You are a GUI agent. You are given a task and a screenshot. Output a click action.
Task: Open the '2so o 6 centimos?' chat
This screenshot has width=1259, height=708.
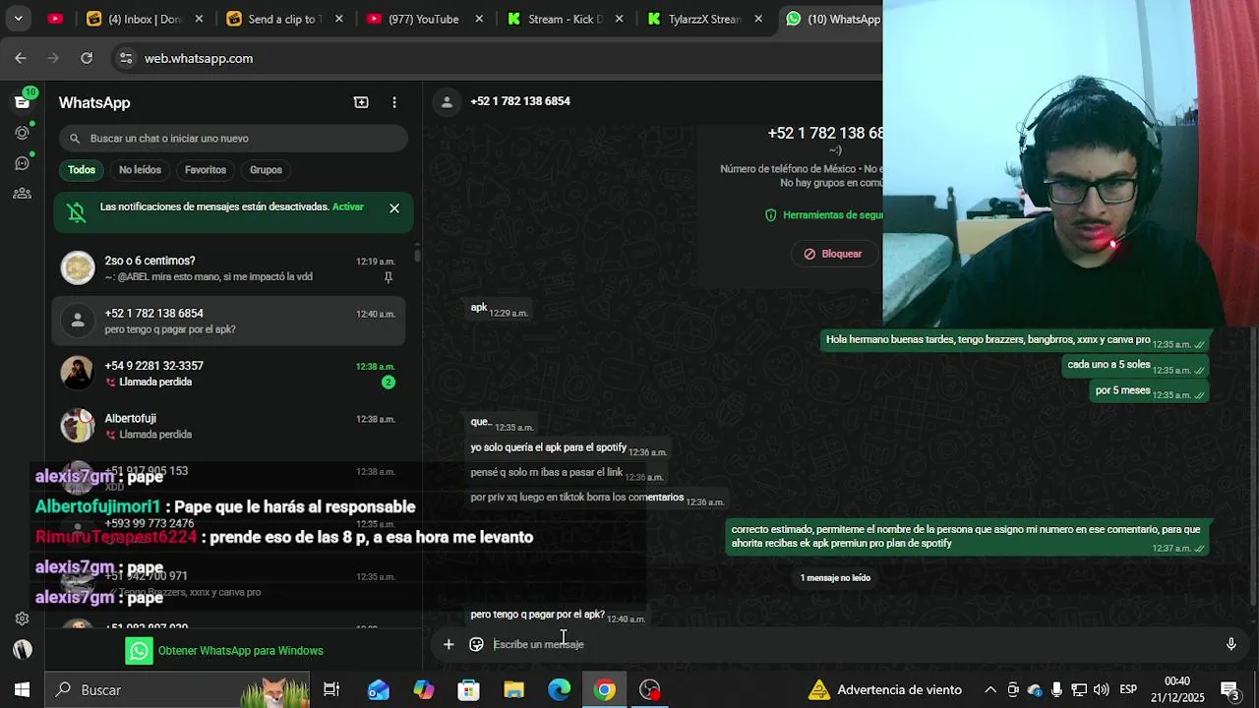pyautogui.click(x=229, y=267)
